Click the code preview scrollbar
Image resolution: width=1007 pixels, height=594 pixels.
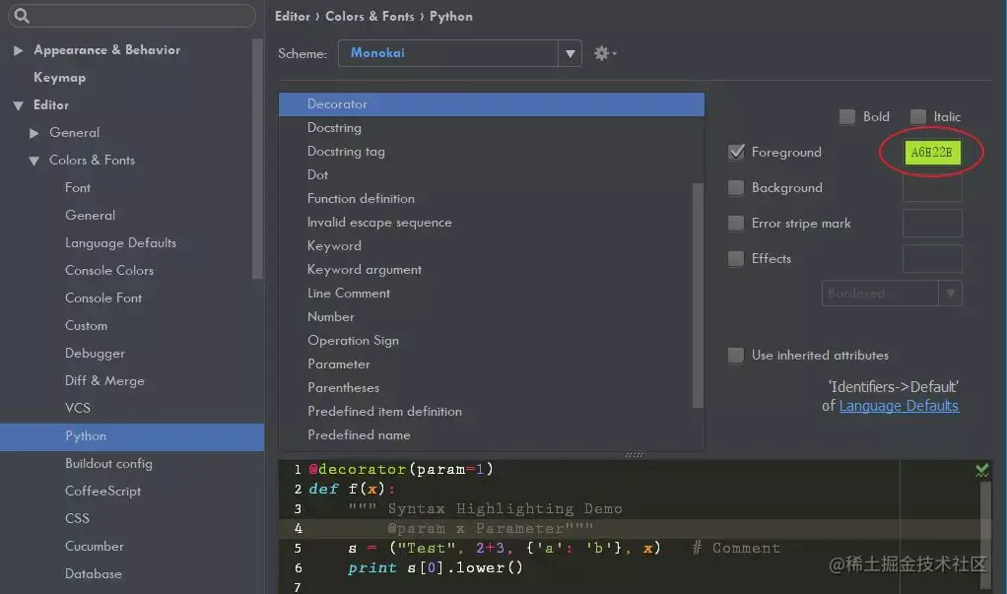[x=985, y=533]
